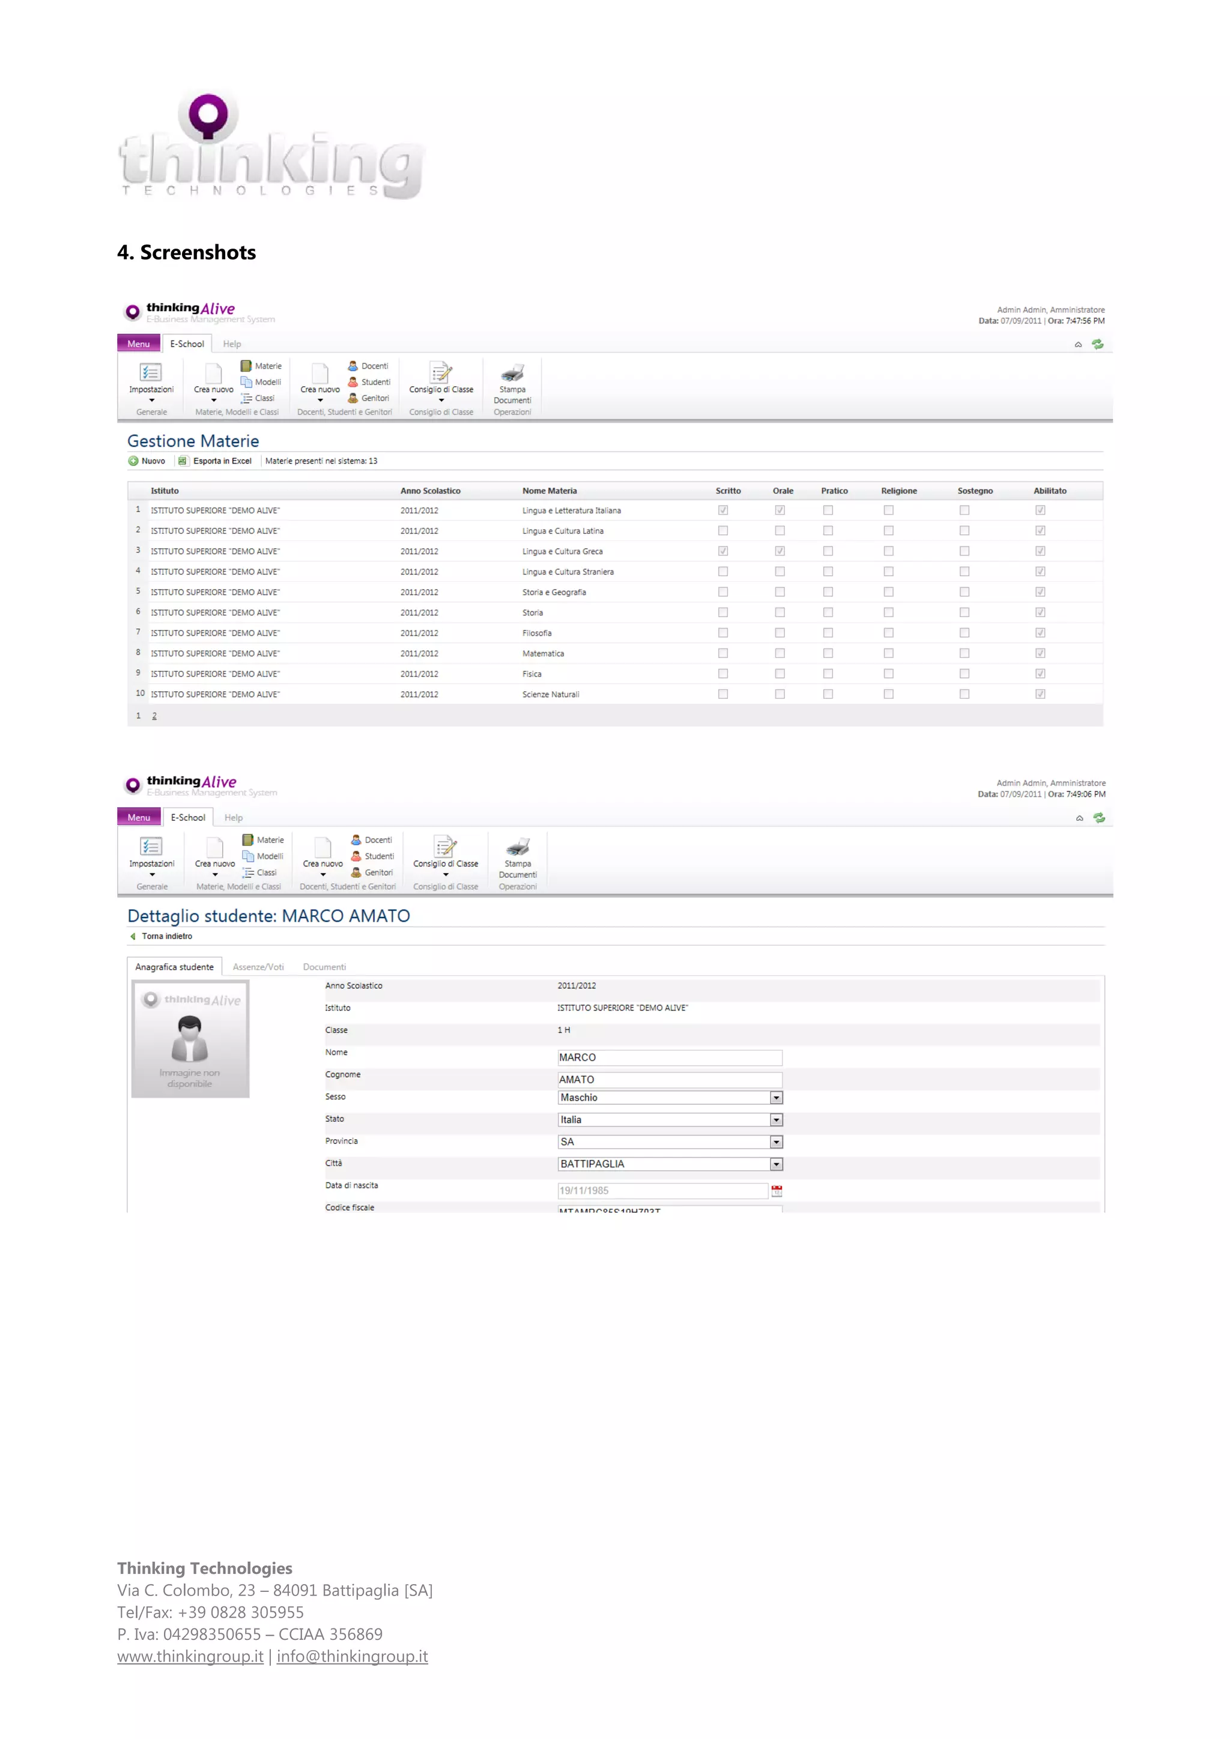The image size is (1230, 1739).
Task: Toggle Scritto checkbox for Lingua e Letteratura Italiana
Action: 723,510
